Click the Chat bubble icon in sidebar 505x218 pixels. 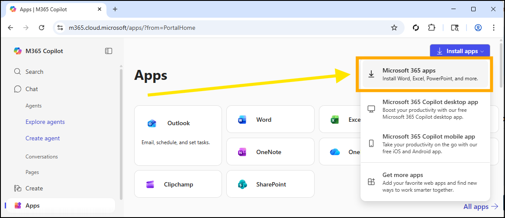[17, 89]
